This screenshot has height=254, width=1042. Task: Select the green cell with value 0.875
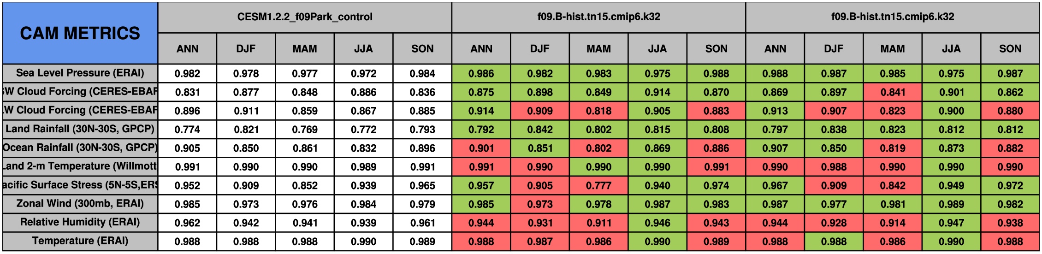pyautogui.click(x=481, y=92)
